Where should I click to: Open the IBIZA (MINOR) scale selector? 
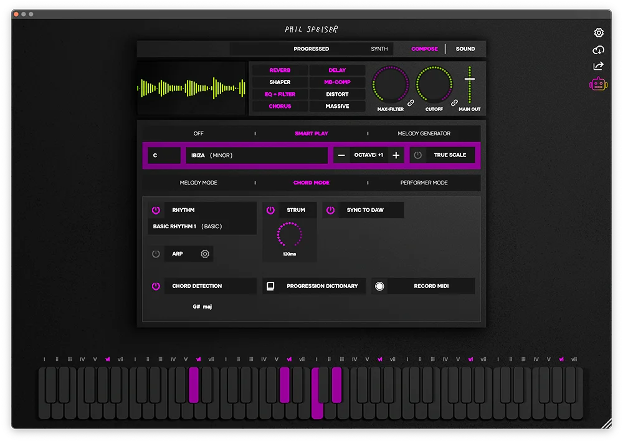pyautogui.click(x=257, y=155)
